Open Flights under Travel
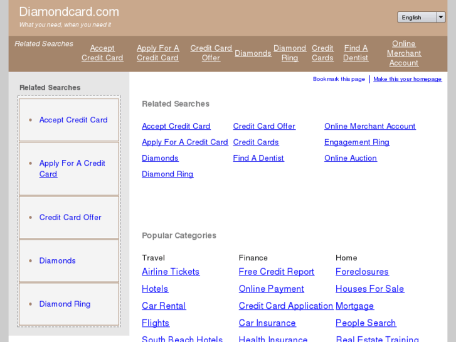Image resolution: width=456 pixels, height=342 pixels. [156, 323]
